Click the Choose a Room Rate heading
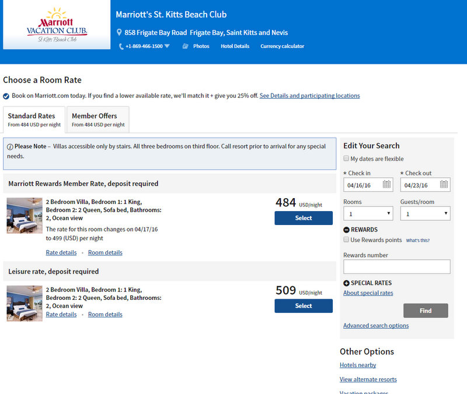The image size is (467, 394). coord(42,80)
